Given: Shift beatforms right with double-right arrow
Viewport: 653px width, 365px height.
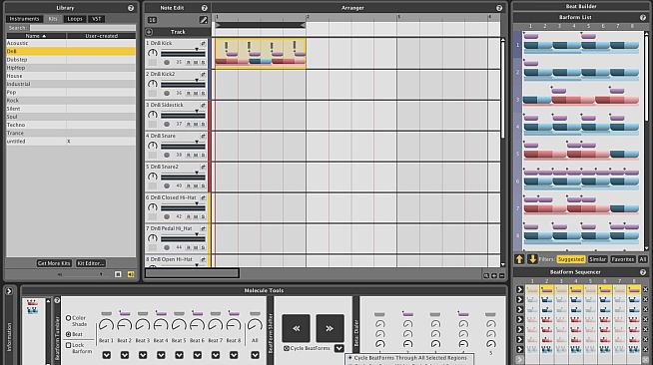Looking at the screenshot, I should [x=329, y=328].
